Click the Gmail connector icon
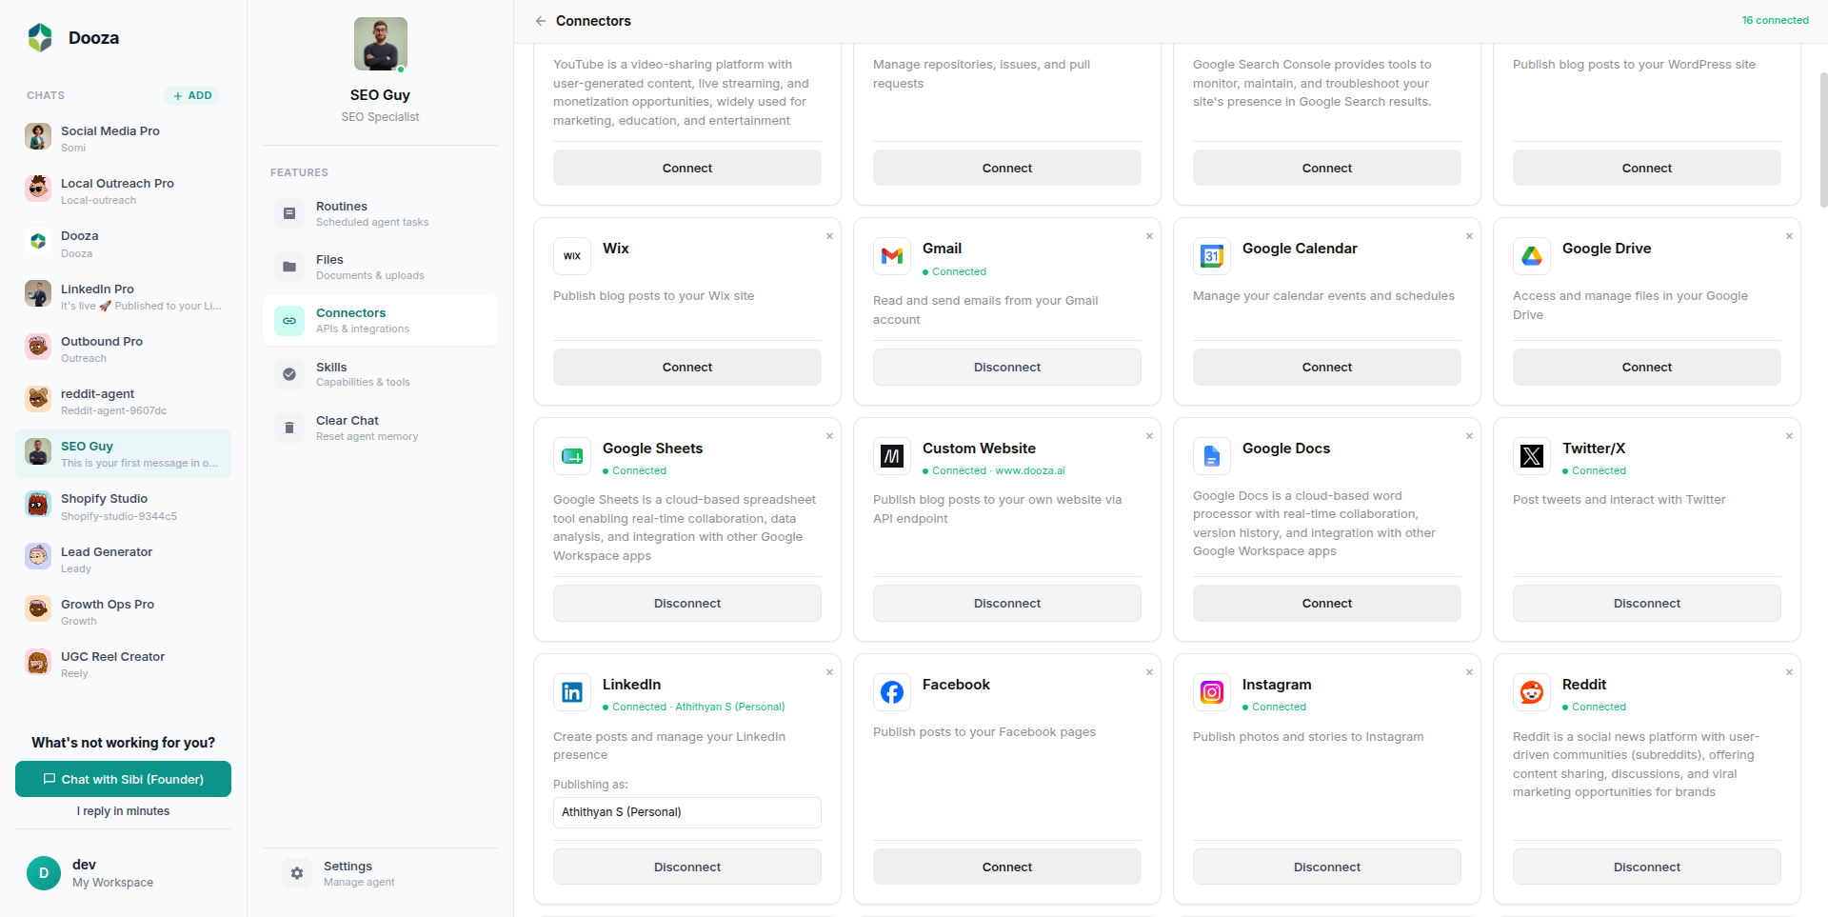Image resolution: width=1828 pixels, height=917 pixels. [892, 256]
